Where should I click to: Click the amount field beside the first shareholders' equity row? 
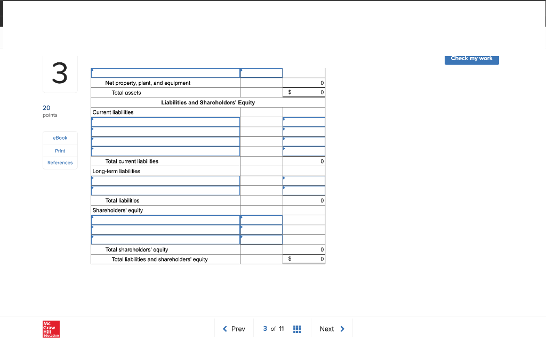[x=261, y=220]
